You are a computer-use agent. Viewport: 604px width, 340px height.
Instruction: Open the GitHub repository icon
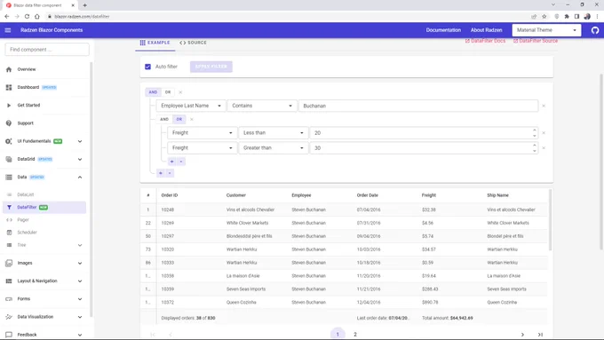[x=595, y=30]
